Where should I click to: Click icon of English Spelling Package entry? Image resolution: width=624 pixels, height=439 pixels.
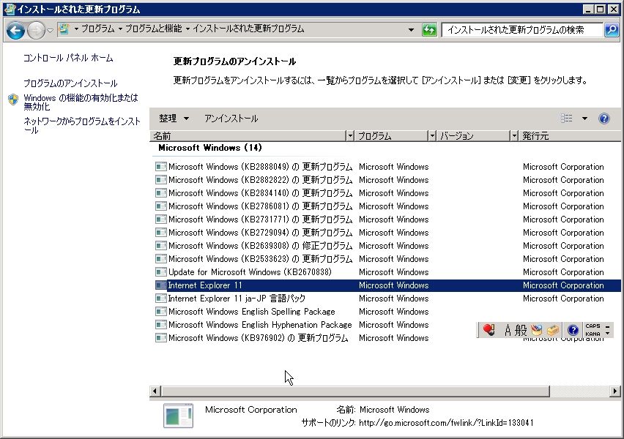pos(161,312)
